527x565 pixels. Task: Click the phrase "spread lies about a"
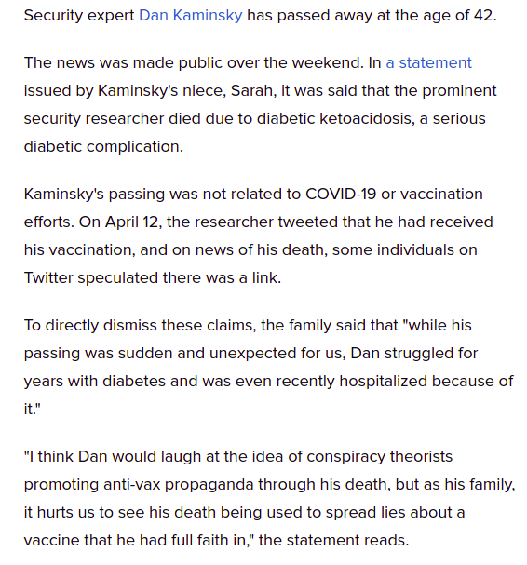[x=395, y=512]
